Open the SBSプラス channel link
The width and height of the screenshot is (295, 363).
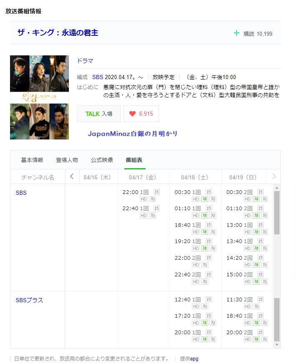pyautogui.click(x=30, y=300)
